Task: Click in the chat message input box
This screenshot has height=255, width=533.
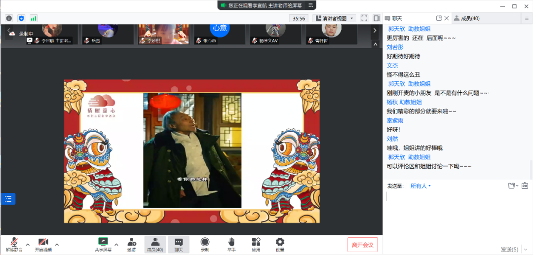Action: [x=457, y=218]
